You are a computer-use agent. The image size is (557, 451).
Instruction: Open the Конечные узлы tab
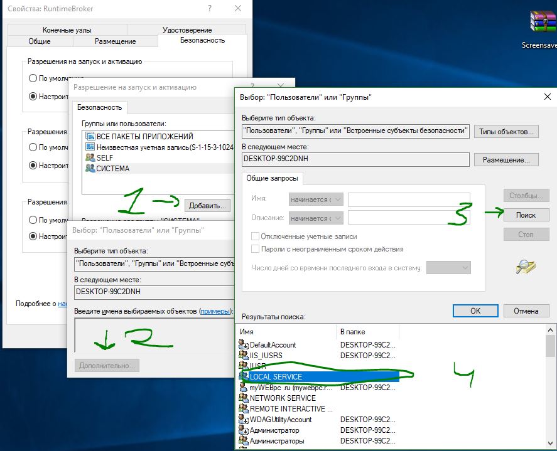(x=67, y=30)
